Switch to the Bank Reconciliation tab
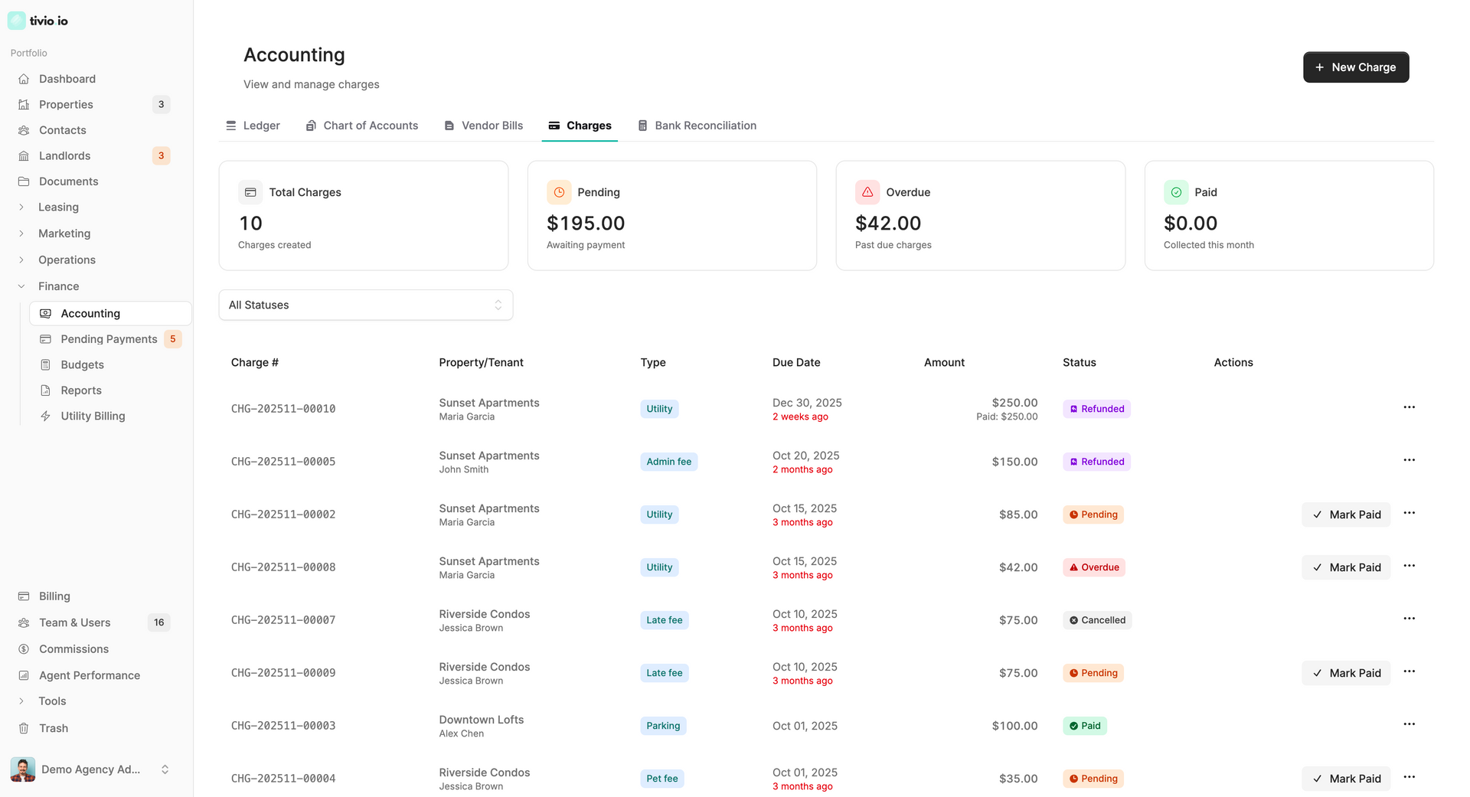Image resolution: width=1470 pixels, height=797 pixels. pos(697,126)
